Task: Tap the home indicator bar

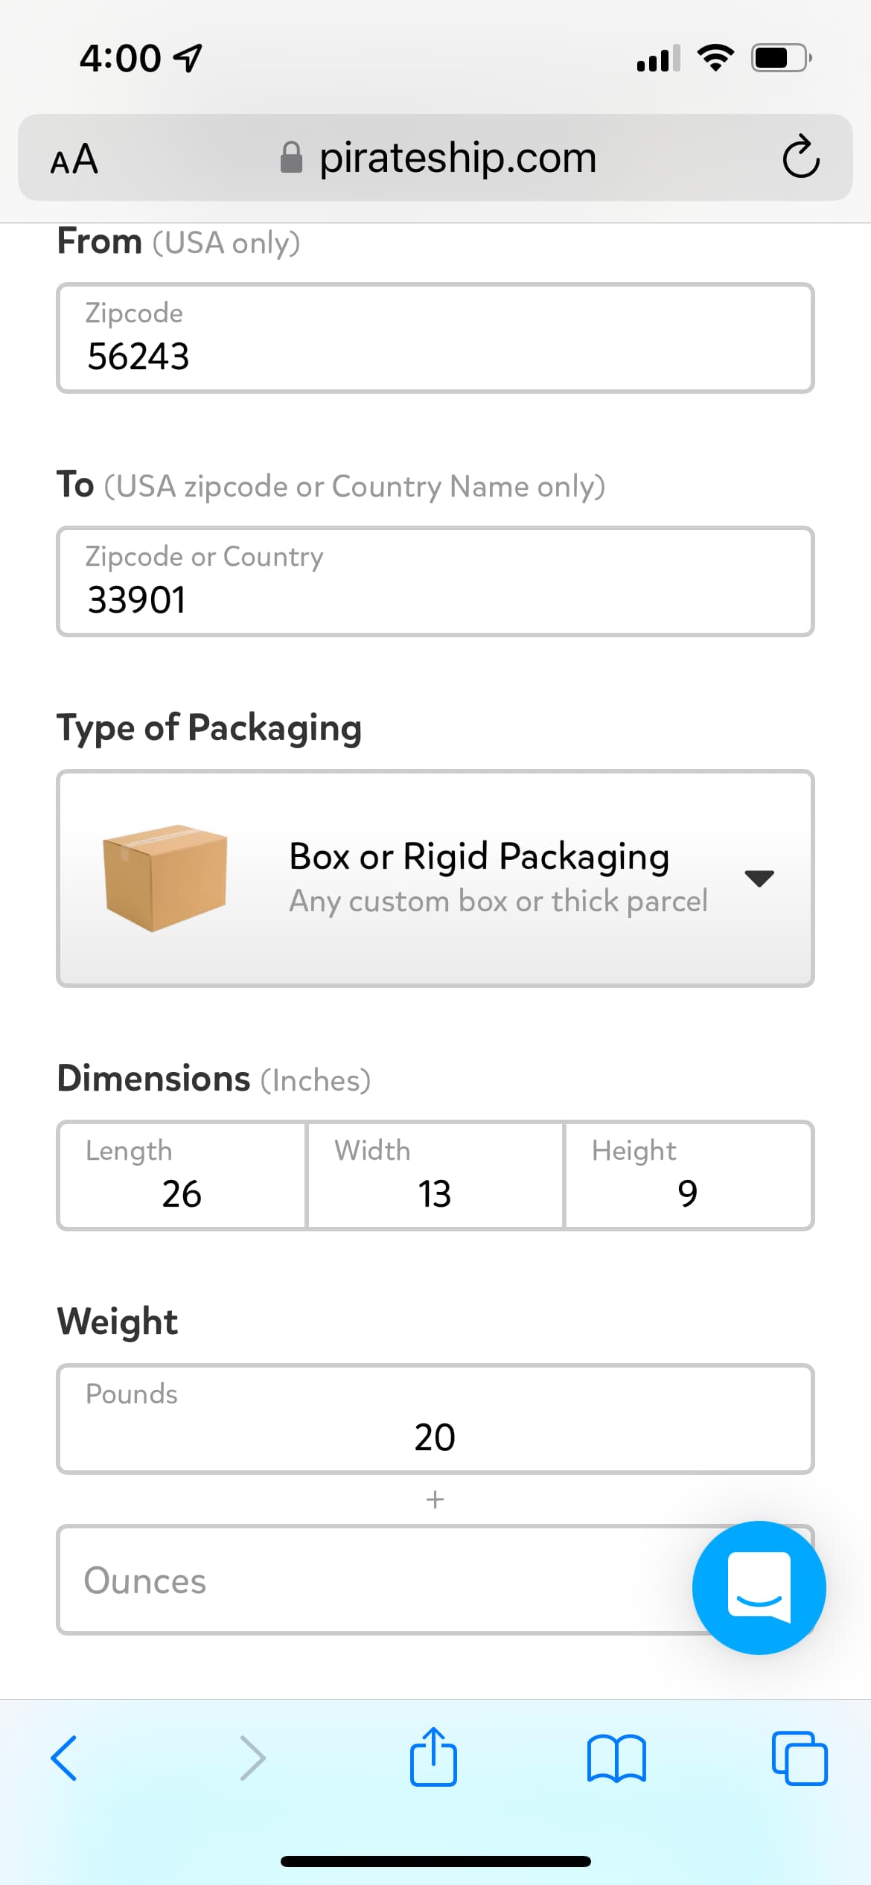Action: tap(435, 1861)
